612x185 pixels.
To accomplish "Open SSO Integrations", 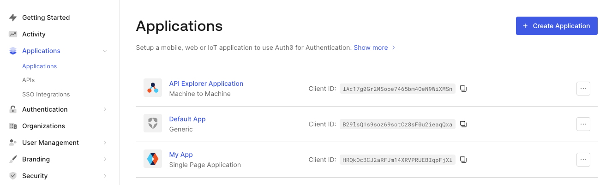I will [46, 95].
